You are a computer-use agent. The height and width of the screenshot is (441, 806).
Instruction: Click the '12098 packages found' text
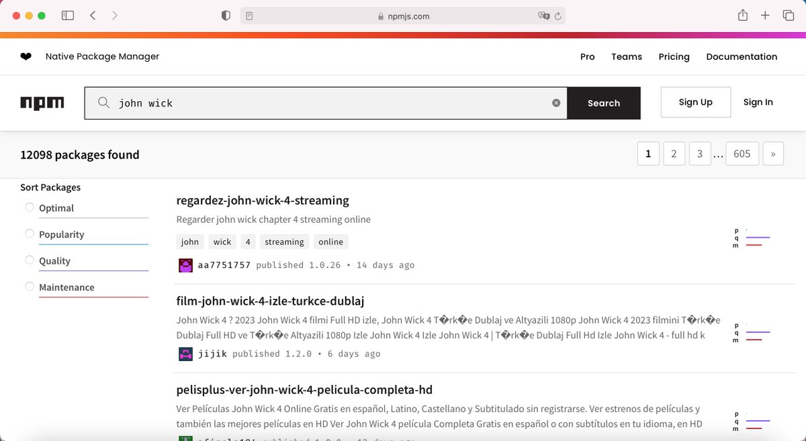(x=80, y=154)
